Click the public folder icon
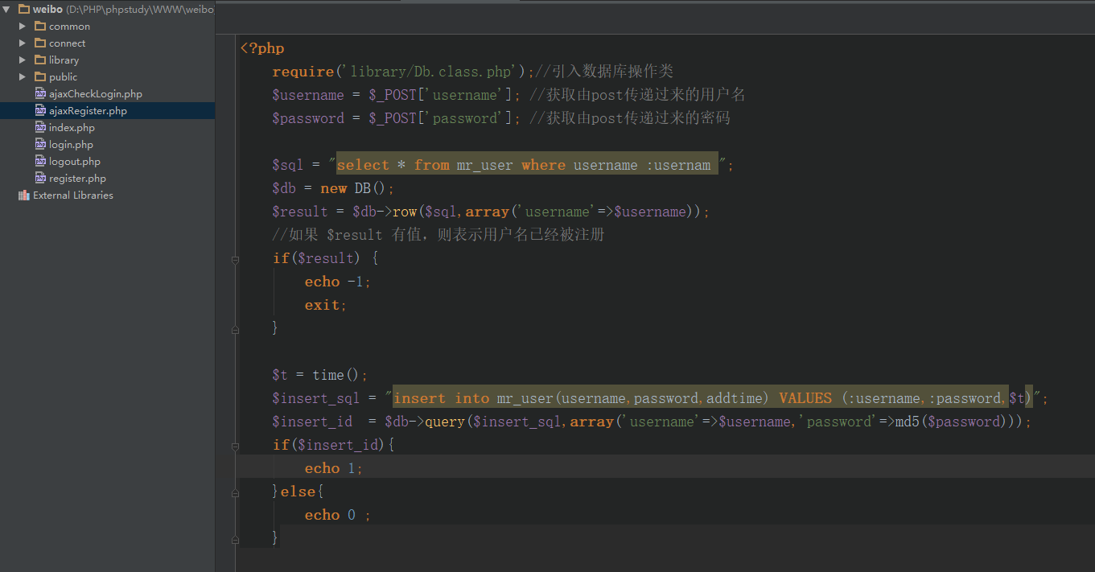Screen dimensions: 1095x572 40,77
